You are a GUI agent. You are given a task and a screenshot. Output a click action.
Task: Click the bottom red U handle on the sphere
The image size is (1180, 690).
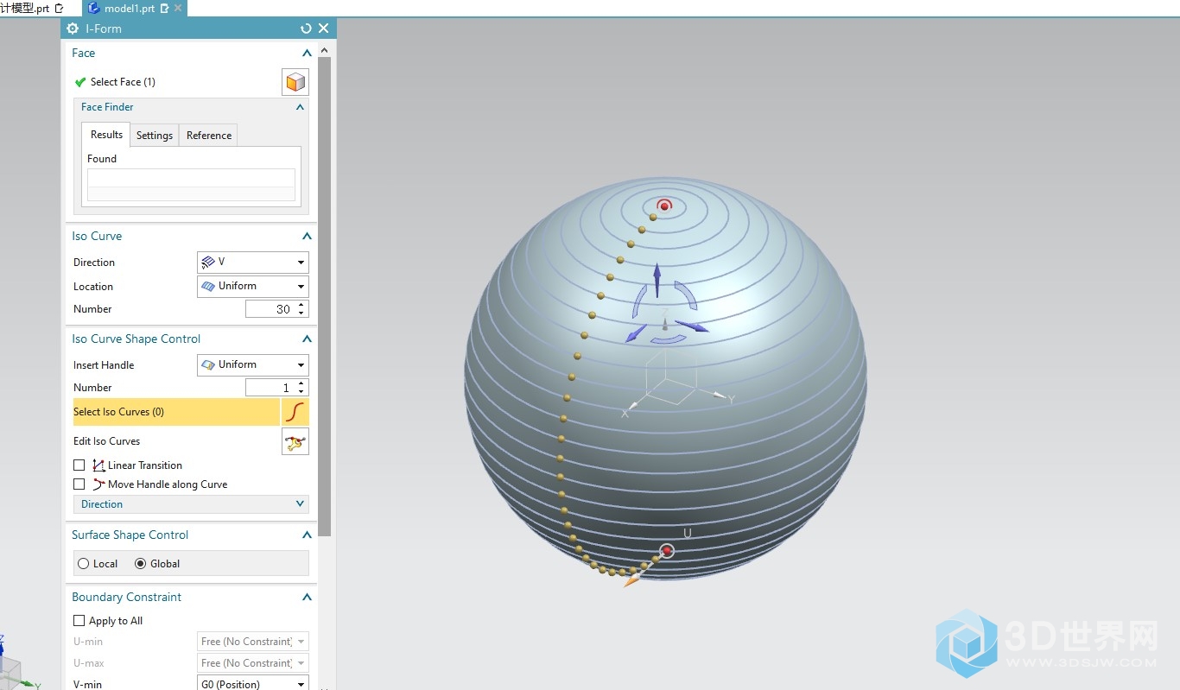666,551
